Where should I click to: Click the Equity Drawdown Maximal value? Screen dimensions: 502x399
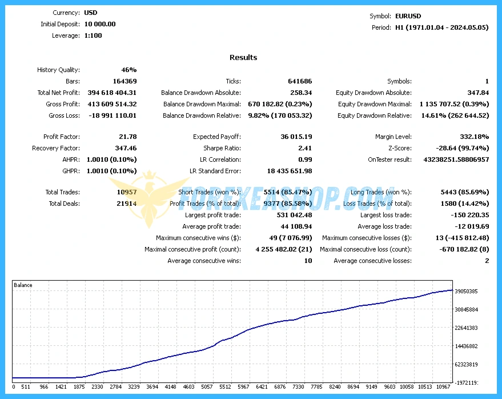[454, 104]
